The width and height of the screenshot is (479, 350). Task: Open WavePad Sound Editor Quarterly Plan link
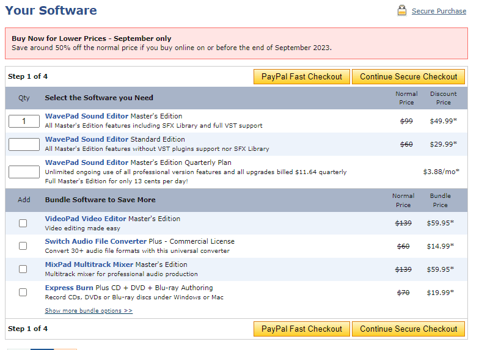(x=87, y=162)
